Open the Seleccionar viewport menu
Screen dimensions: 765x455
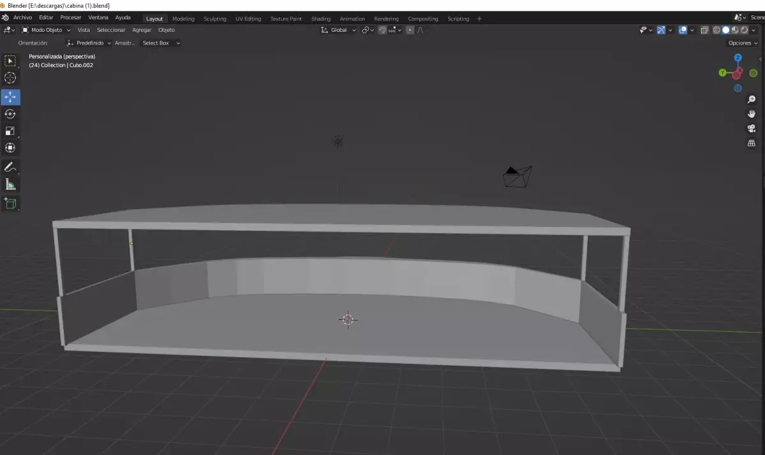point(111,30)
